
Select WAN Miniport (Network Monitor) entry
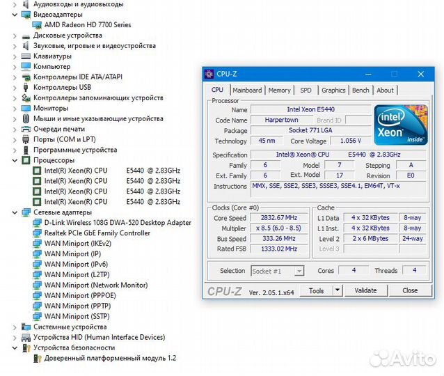click(96, 285)
